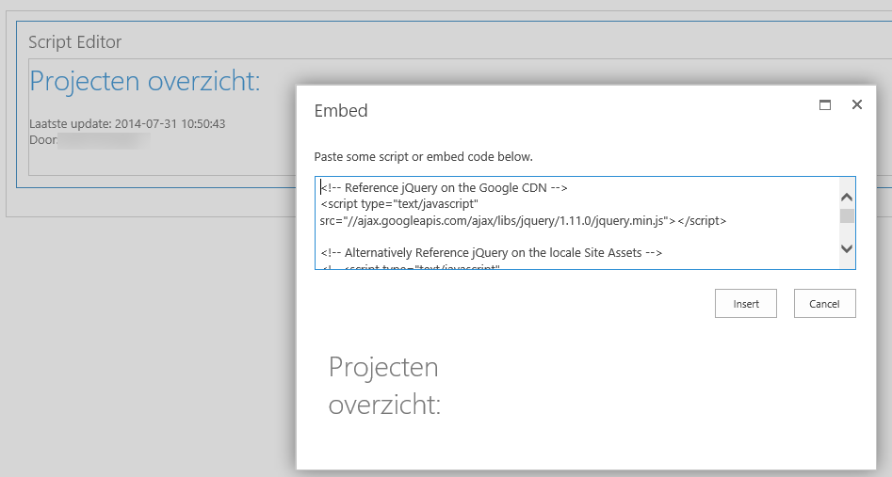This screenshot has width=892, height=477.
Task: Click 'Paste some script or embed code below.'
Action: coord(423,156)
